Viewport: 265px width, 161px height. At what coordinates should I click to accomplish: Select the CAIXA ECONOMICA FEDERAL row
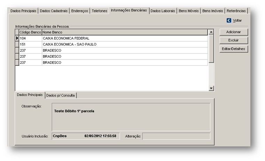(x=111, y=38)
